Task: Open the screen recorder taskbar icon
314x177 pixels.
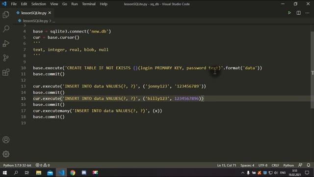Action: coord(95,173)
